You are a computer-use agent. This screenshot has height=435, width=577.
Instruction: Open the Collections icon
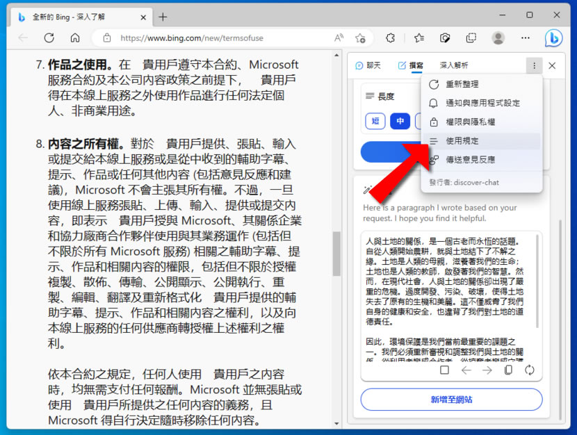coord(471,38)
